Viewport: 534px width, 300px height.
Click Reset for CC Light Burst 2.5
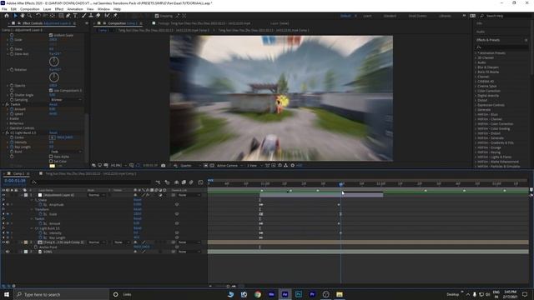coord(53,132)
